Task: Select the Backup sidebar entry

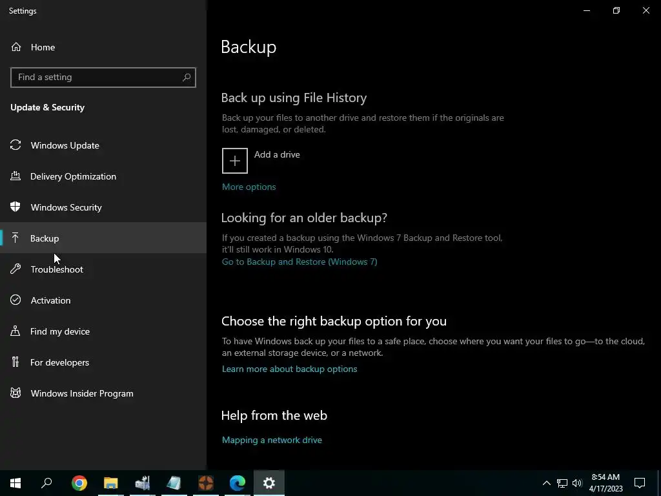Action: [103, 238]
